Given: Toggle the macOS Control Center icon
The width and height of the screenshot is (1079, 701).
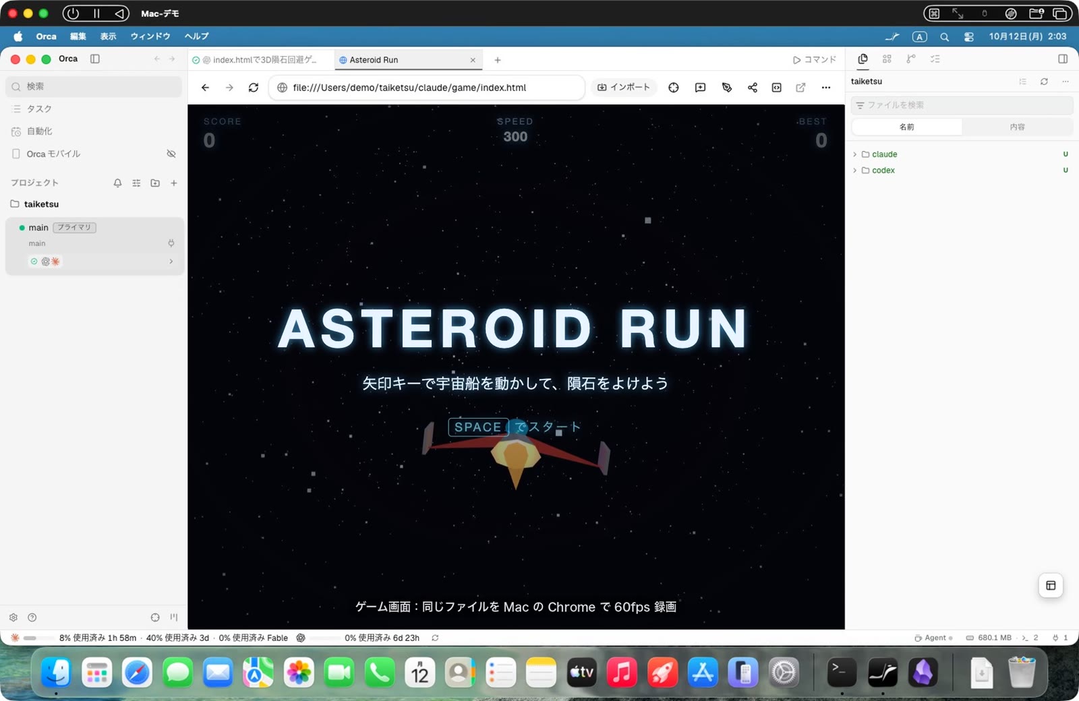Looking at the screenshot, I should point(969,37).
